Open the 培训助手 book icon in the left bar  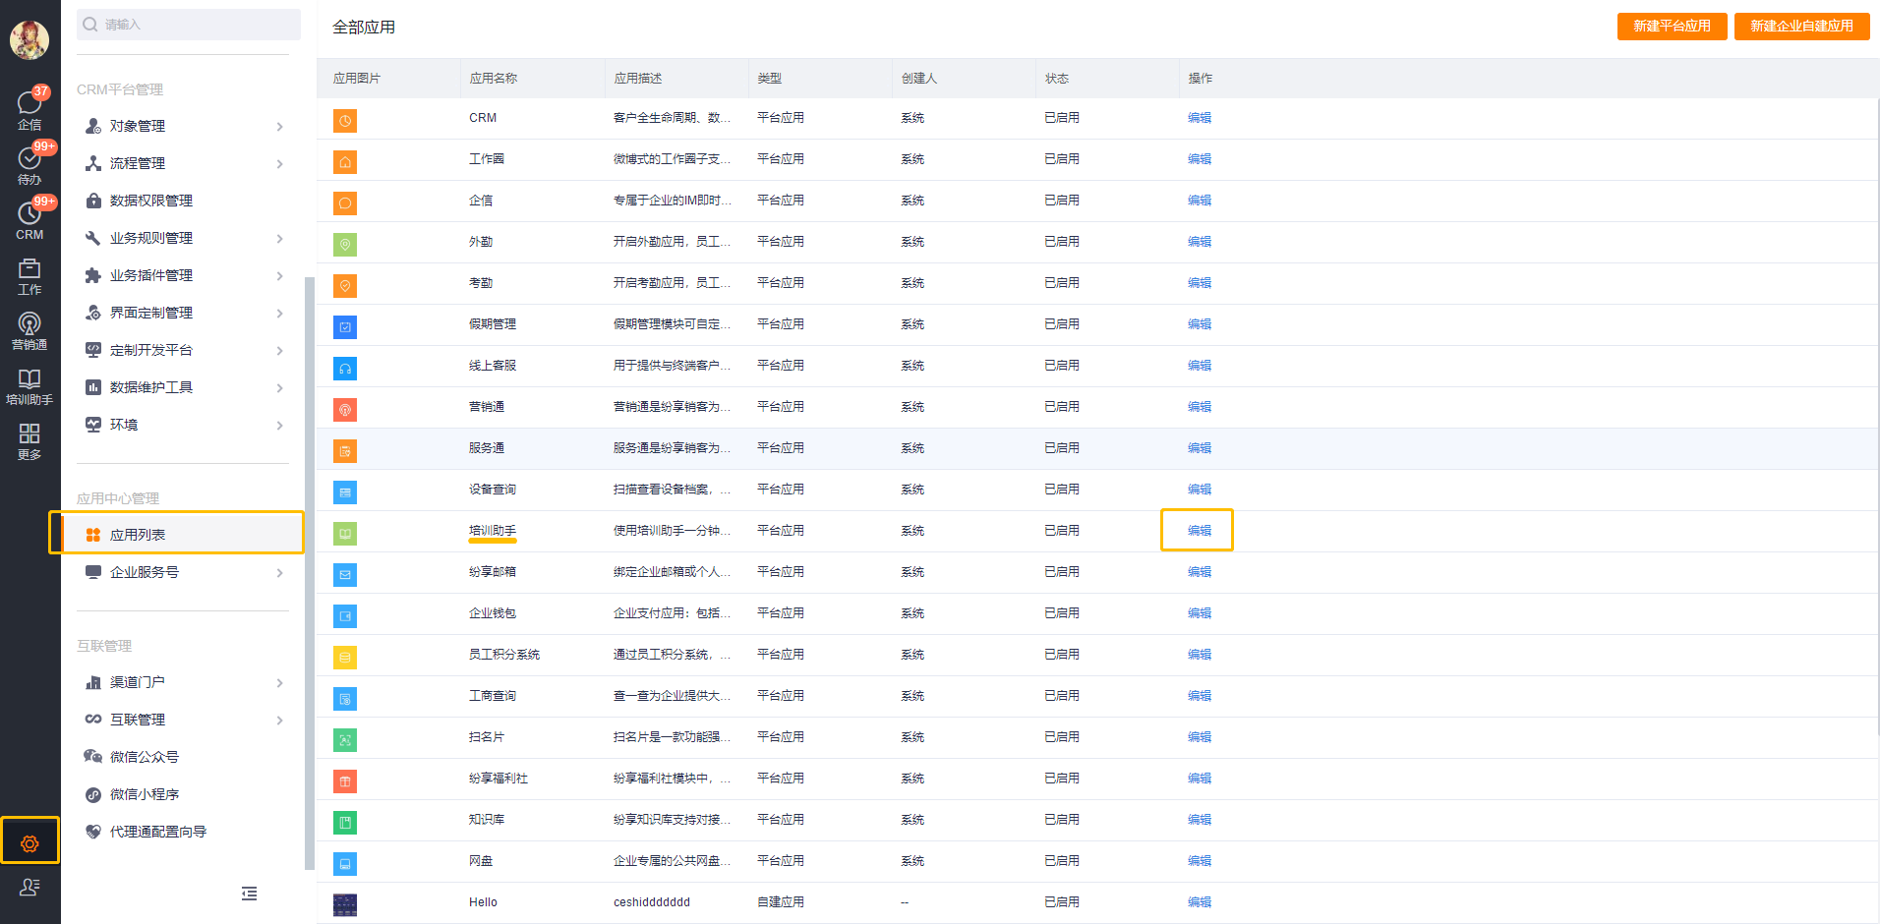(29, 386)
